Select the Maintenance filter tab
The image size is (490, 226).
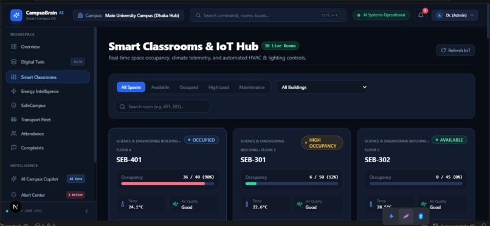point(252,87)
